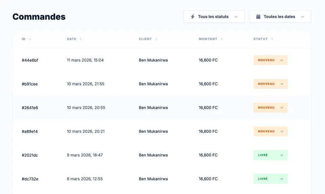This screenshot has height=194, width=325.
Task: Click the amount in row #dc732e
Action: 208,179
